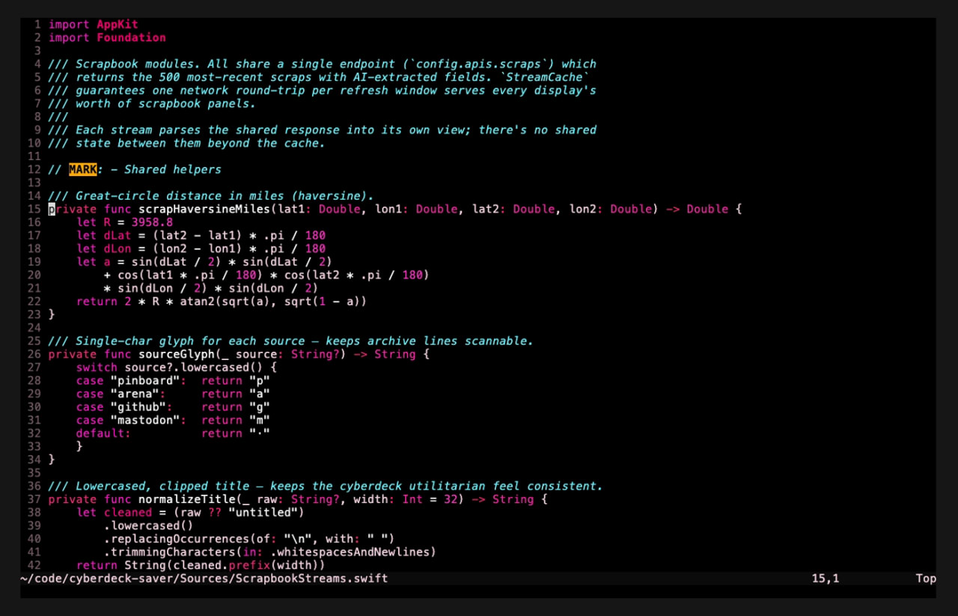The width and height of the screenshot is (958, 616).
Task: Click the 'let a = sin(dLat / 2)' line
Action: [204, 261]
